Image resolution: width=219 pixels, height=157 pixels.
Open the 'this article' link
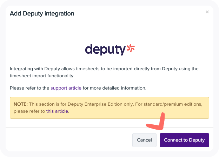[57, 111]
